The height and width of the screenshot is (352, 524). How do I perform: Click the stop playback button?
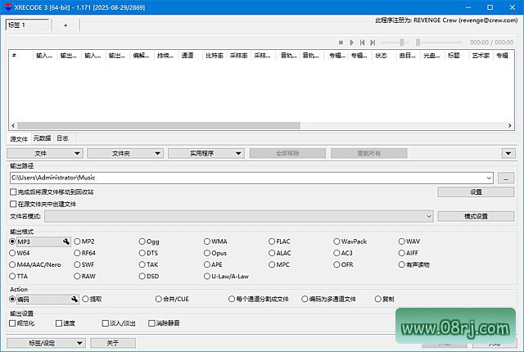click(x=341, y=42)
